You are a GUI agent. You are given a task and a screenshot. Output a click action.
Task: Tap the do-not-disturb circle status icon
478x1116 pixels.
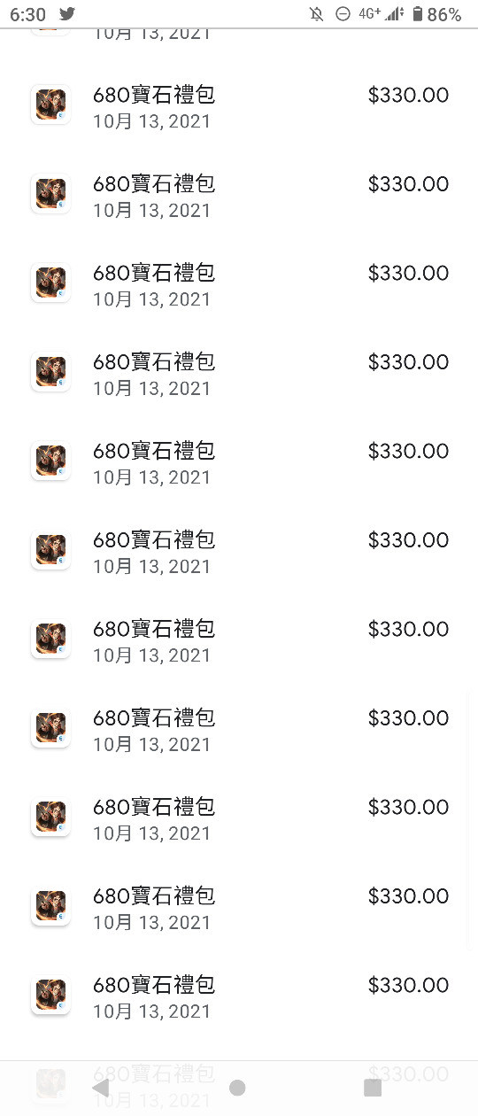click(x=343, y=14)
